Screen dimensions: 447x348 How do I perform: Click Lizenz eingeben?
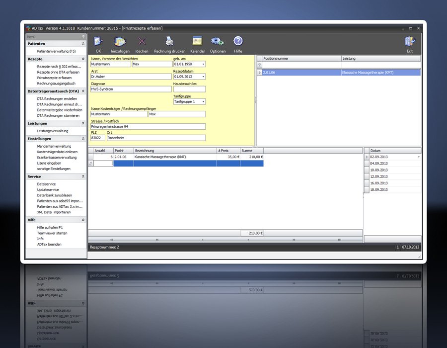point(49,163)
